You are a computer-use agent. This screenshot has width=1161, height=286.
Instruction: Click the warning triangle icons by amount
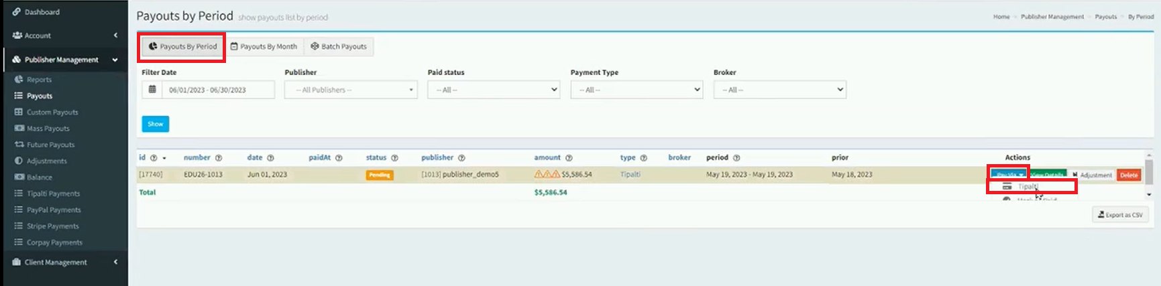[x=547, y=175]
